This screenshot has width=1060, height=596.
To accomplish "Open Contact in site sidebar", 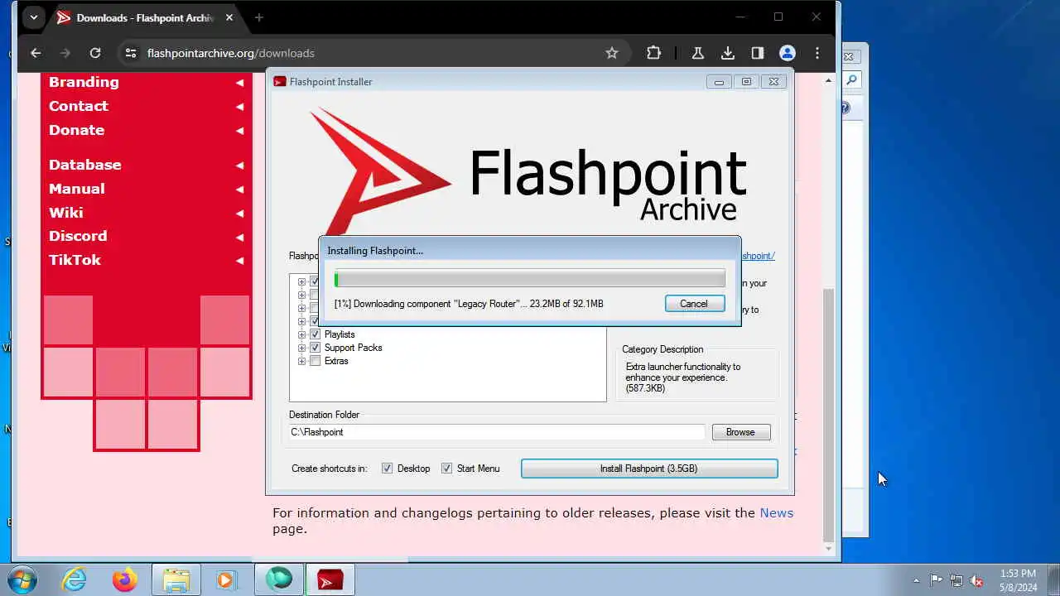I will click(79, 106).
